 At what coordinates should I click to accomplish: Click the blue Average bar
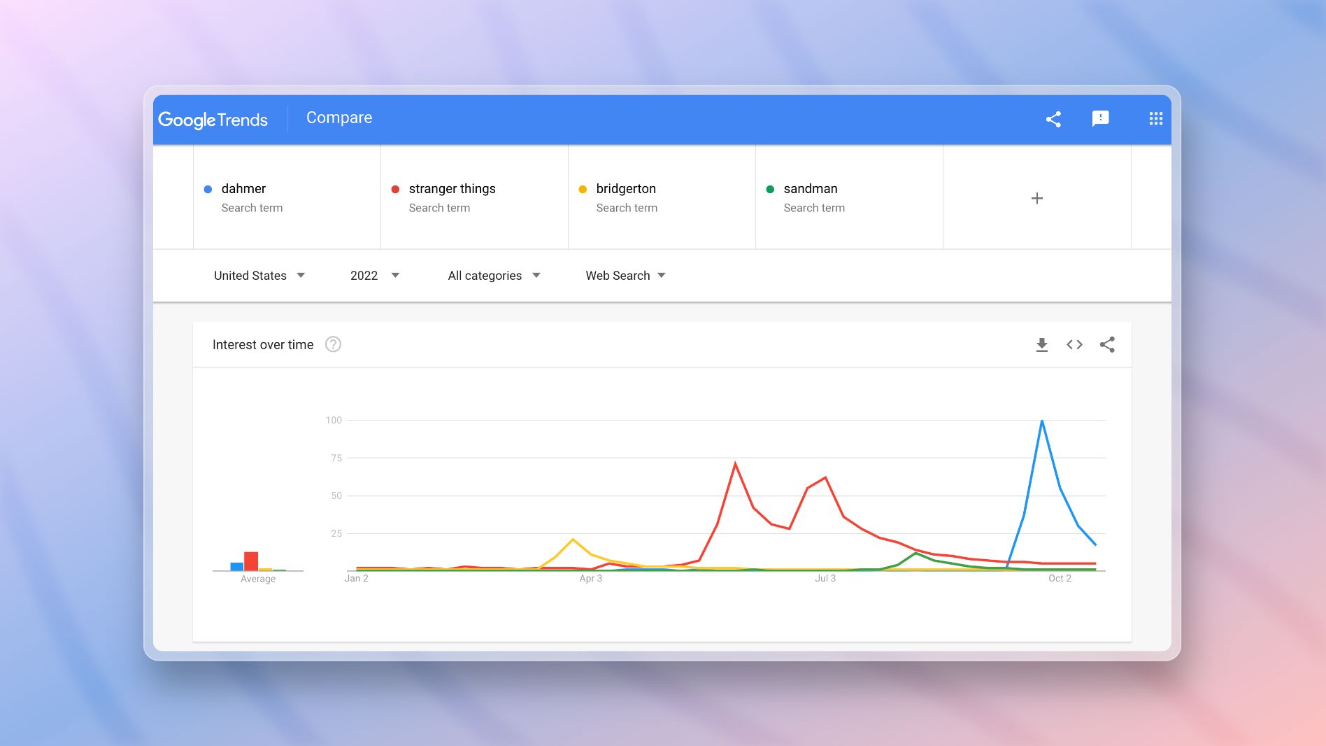tap(237, 567)
